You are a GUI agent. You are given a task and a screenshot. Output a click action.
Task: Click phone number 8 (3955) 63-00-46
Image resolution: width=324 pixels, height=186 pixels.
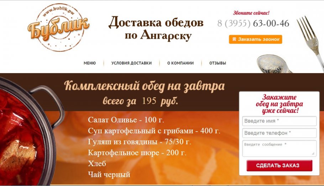(x=253, y=23)
